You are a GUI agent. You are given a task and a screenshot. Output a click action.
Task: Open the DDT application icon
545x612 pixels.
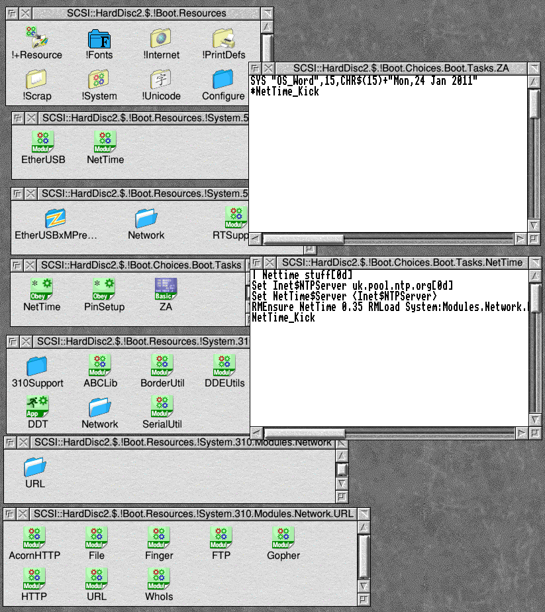click(x=36, y=406)
